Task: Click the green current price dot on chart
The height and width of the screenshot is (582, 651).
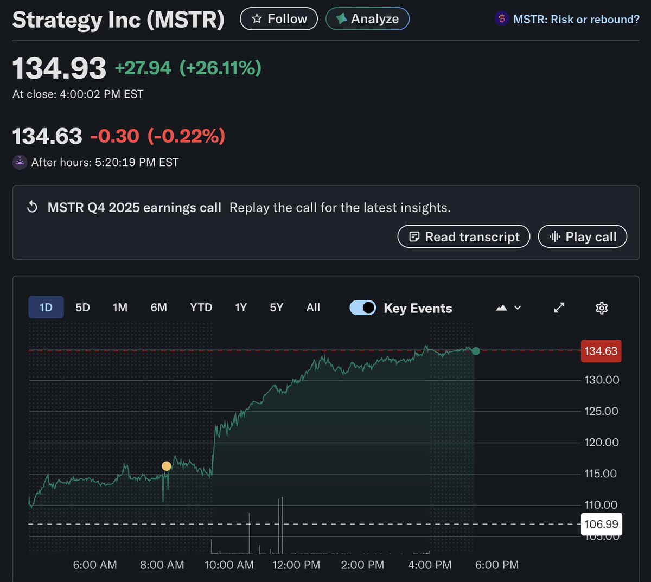Action: (476, 351)
